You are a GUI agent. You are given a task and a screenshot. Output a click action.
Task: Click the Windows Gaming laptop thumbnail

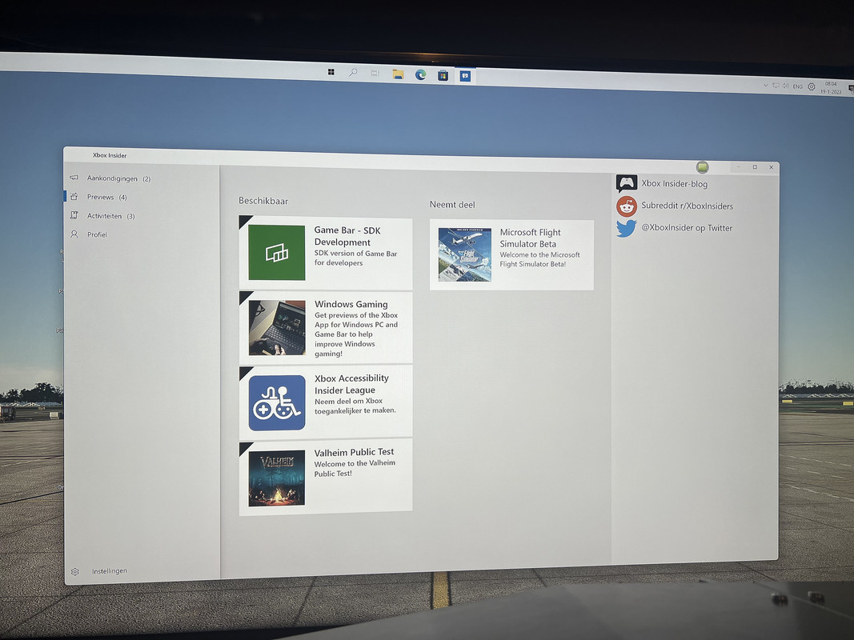pyautogui.click(x=277, y=328)
